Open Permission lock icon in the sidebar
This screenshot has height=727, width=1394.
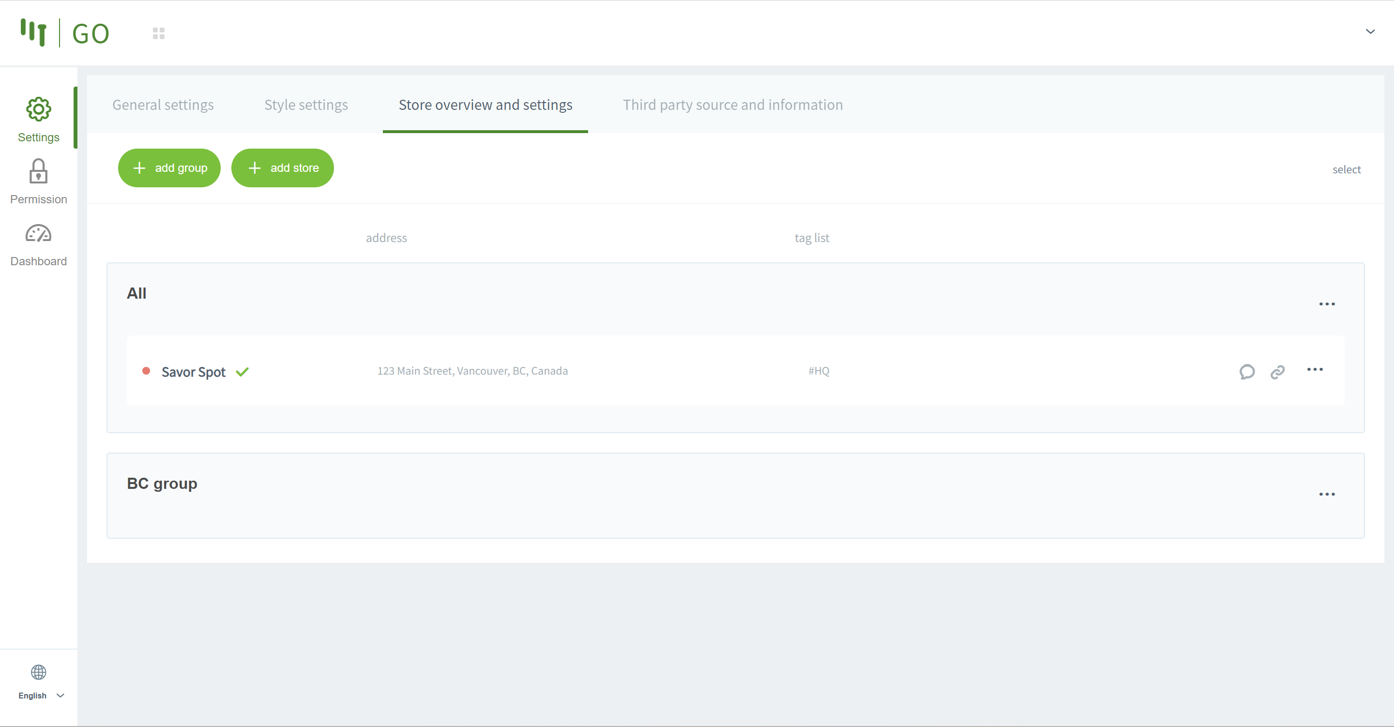(x=38, y=172)
